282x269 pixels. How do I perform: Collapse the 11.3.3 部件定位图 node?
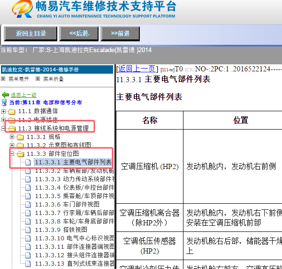click(x=12, y=154)
